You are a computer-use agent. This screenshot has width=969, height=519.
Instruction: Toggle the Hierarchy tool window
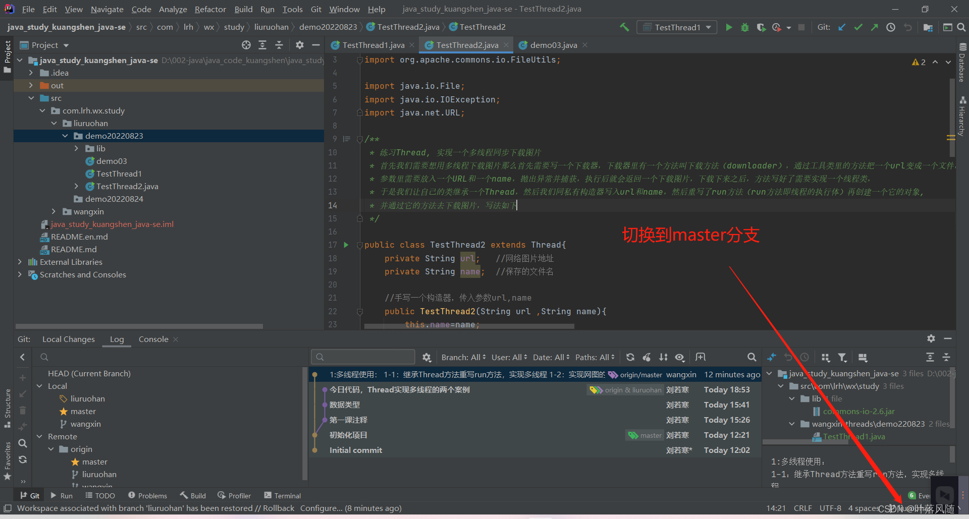pos(962,116)
